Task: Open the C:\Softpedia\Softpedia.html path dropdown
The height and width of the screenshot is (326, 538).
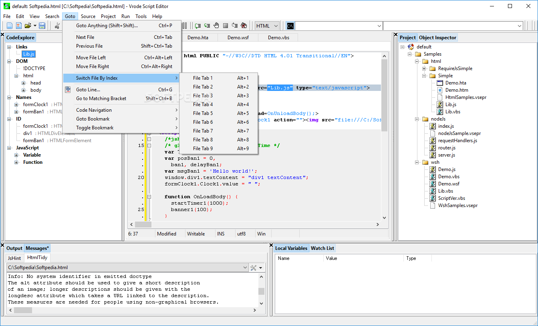Action: (245, 268)
